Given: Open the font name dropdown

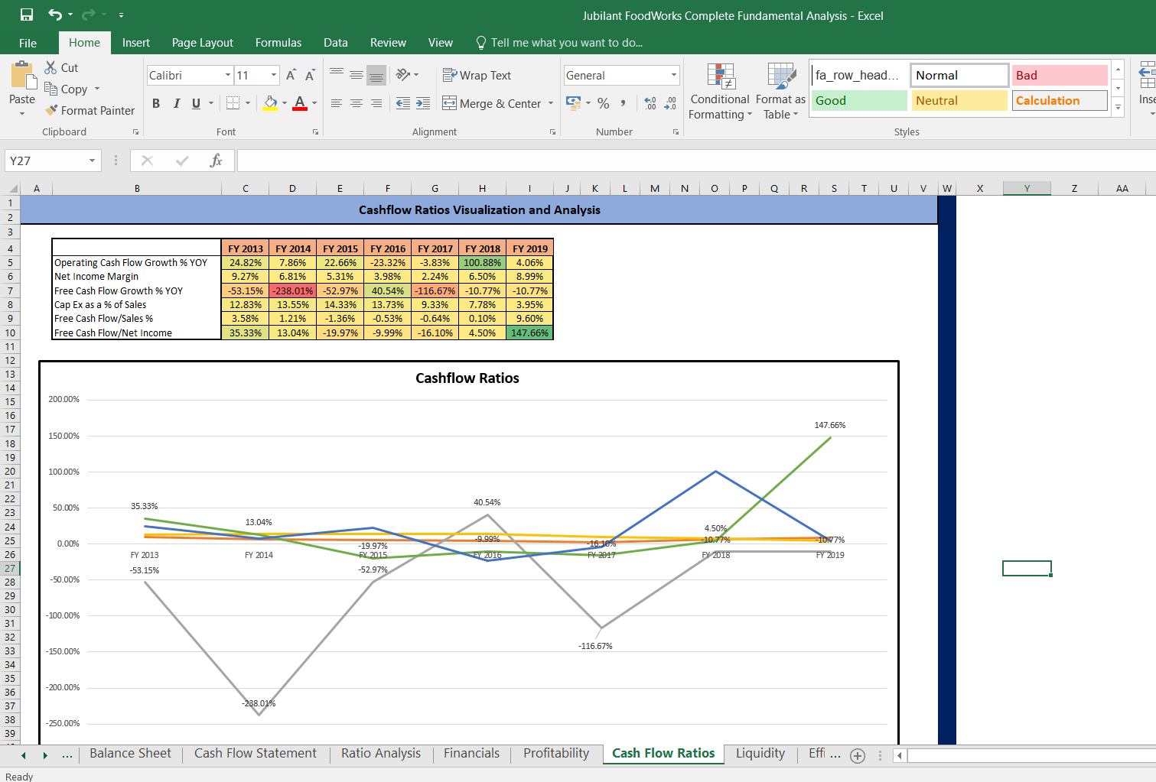Looking at the screenshot, I should click(x=228, y=75).
